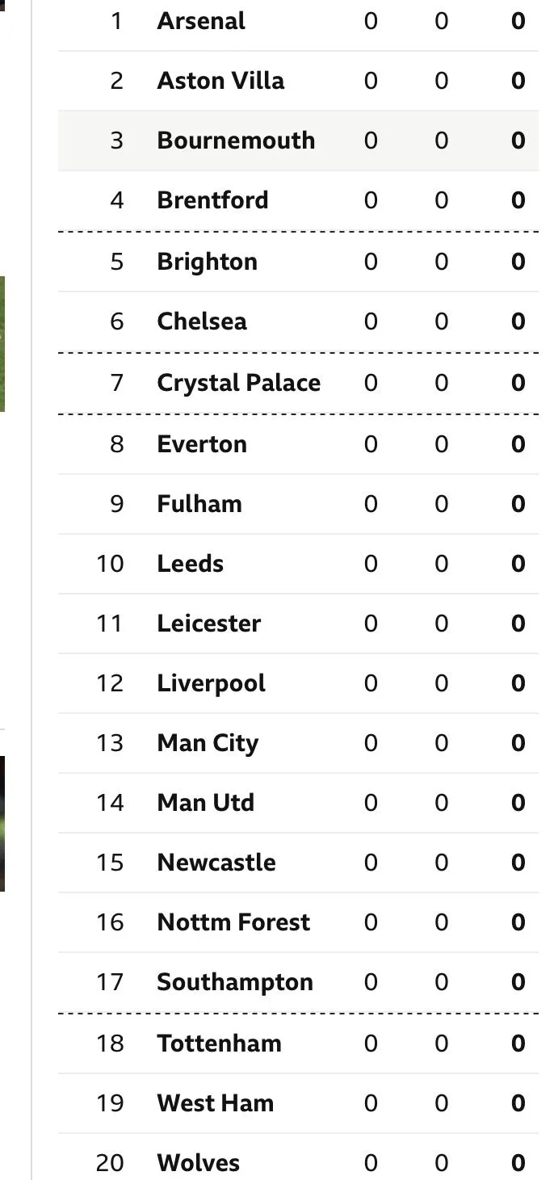Click the Leicester team link
Viewport: 554px width, 1180px height.
click(209, 624)
